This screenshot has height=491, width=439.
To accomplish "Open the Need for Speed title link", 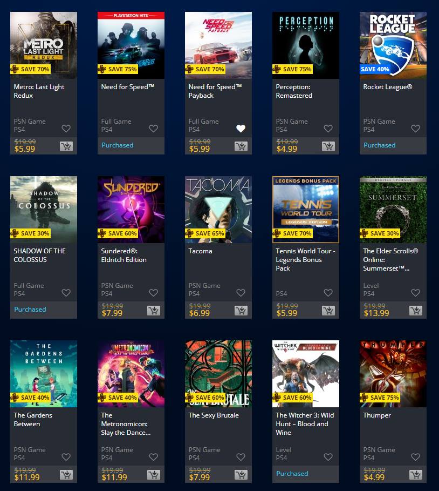I will [128, 87].
